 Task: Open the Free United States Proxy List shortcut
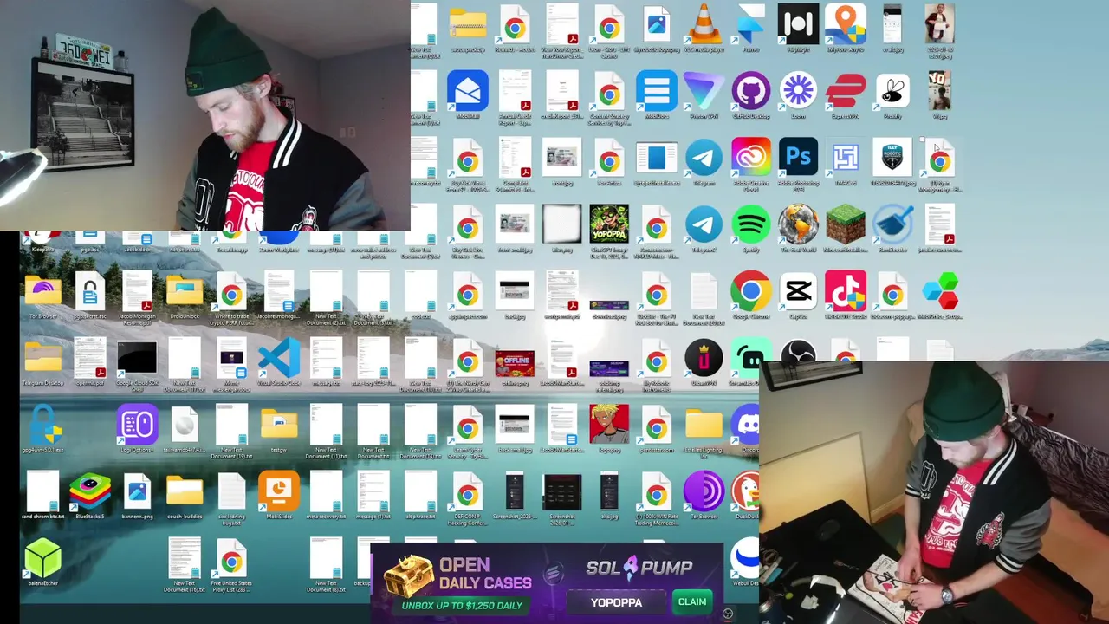pos(231,559)
